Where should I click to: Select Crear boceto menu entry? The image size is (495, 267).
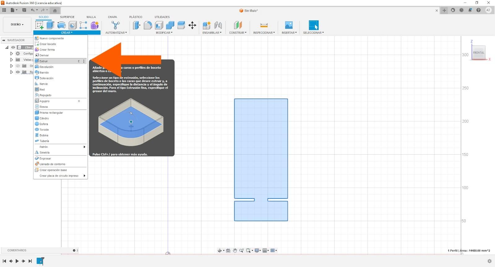[60, 44]
